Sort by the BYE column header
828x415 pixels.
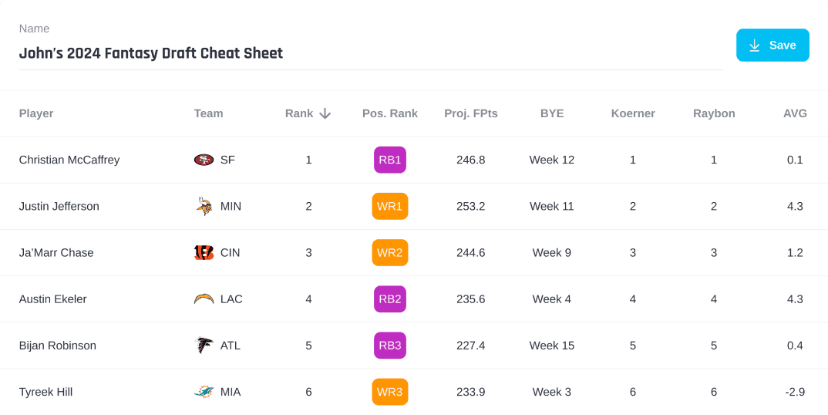(x=552, y=113)
